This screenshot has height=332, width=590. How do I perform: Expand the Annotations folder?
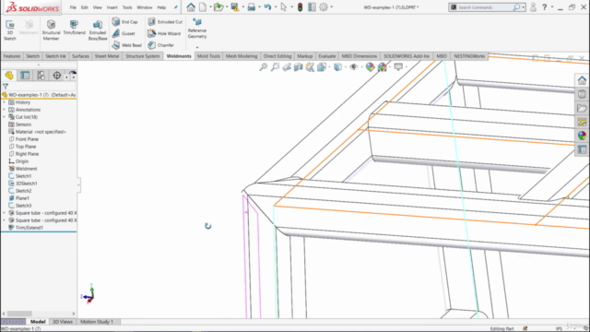click(4, 110)
